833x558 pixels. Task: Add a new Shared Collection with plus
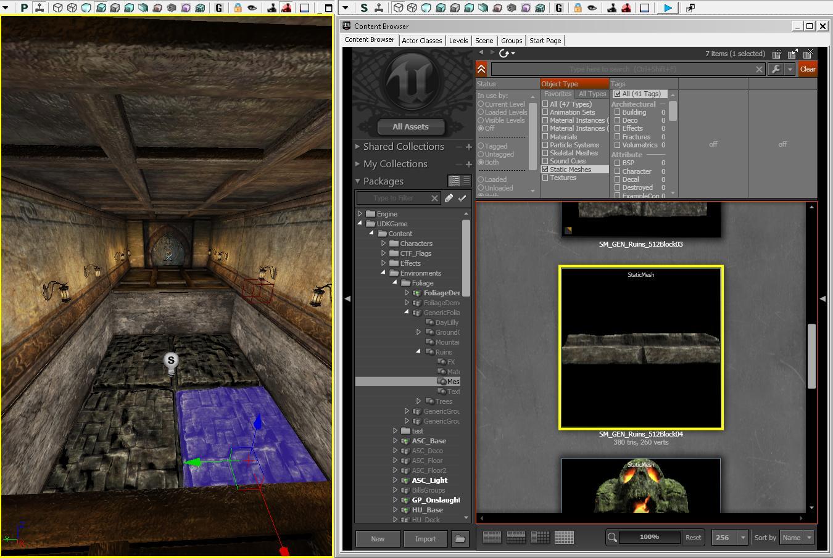(x=469, y=147)
